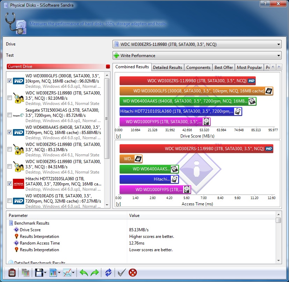Go to the Best Offer tab

[224, 68]
